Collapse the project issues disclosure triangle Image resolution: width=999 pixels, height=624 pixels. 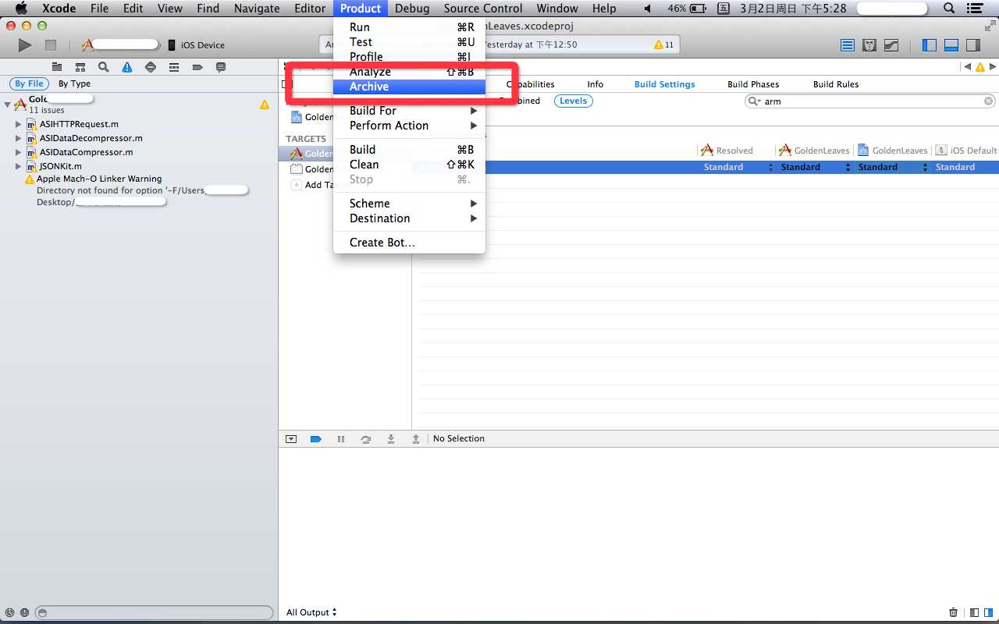tap(7, 105)
